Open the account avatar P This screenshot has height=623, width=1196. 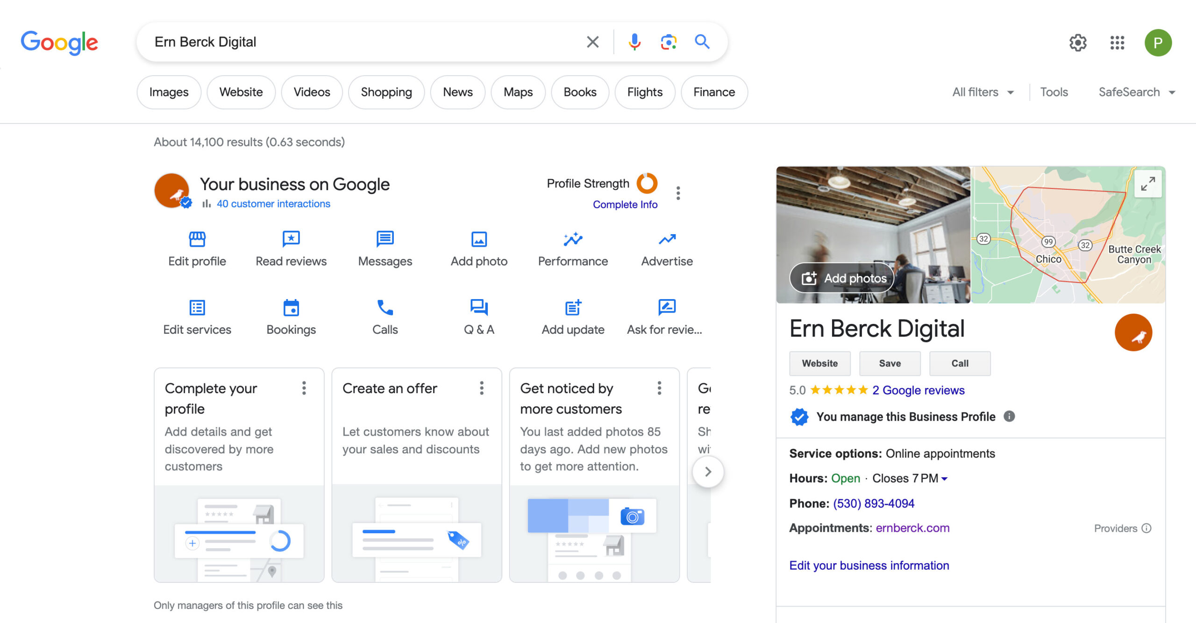tap(1158, 43)
